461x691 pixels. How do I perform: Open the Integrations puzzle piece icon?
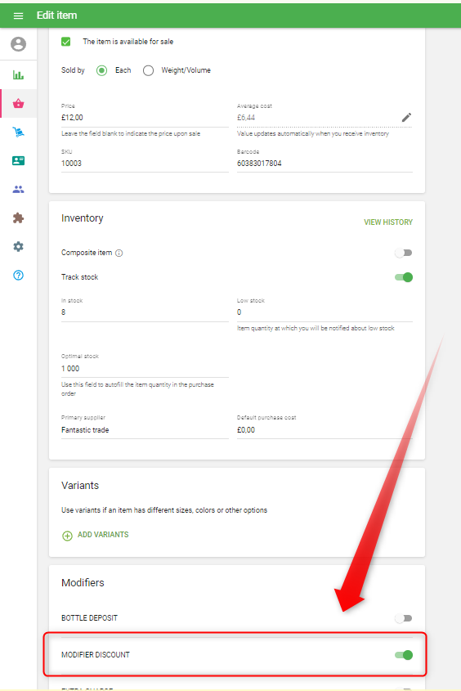[18, 218]
